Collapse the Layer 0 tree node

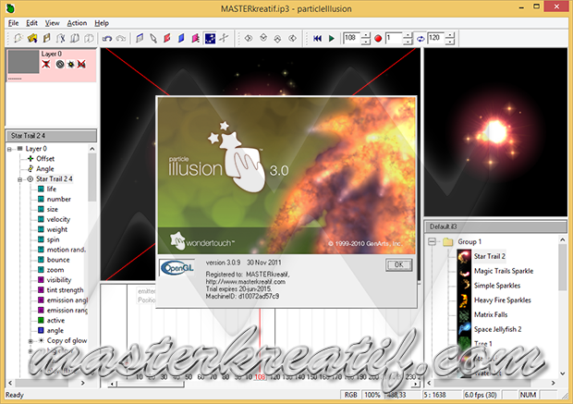(9, 149)
